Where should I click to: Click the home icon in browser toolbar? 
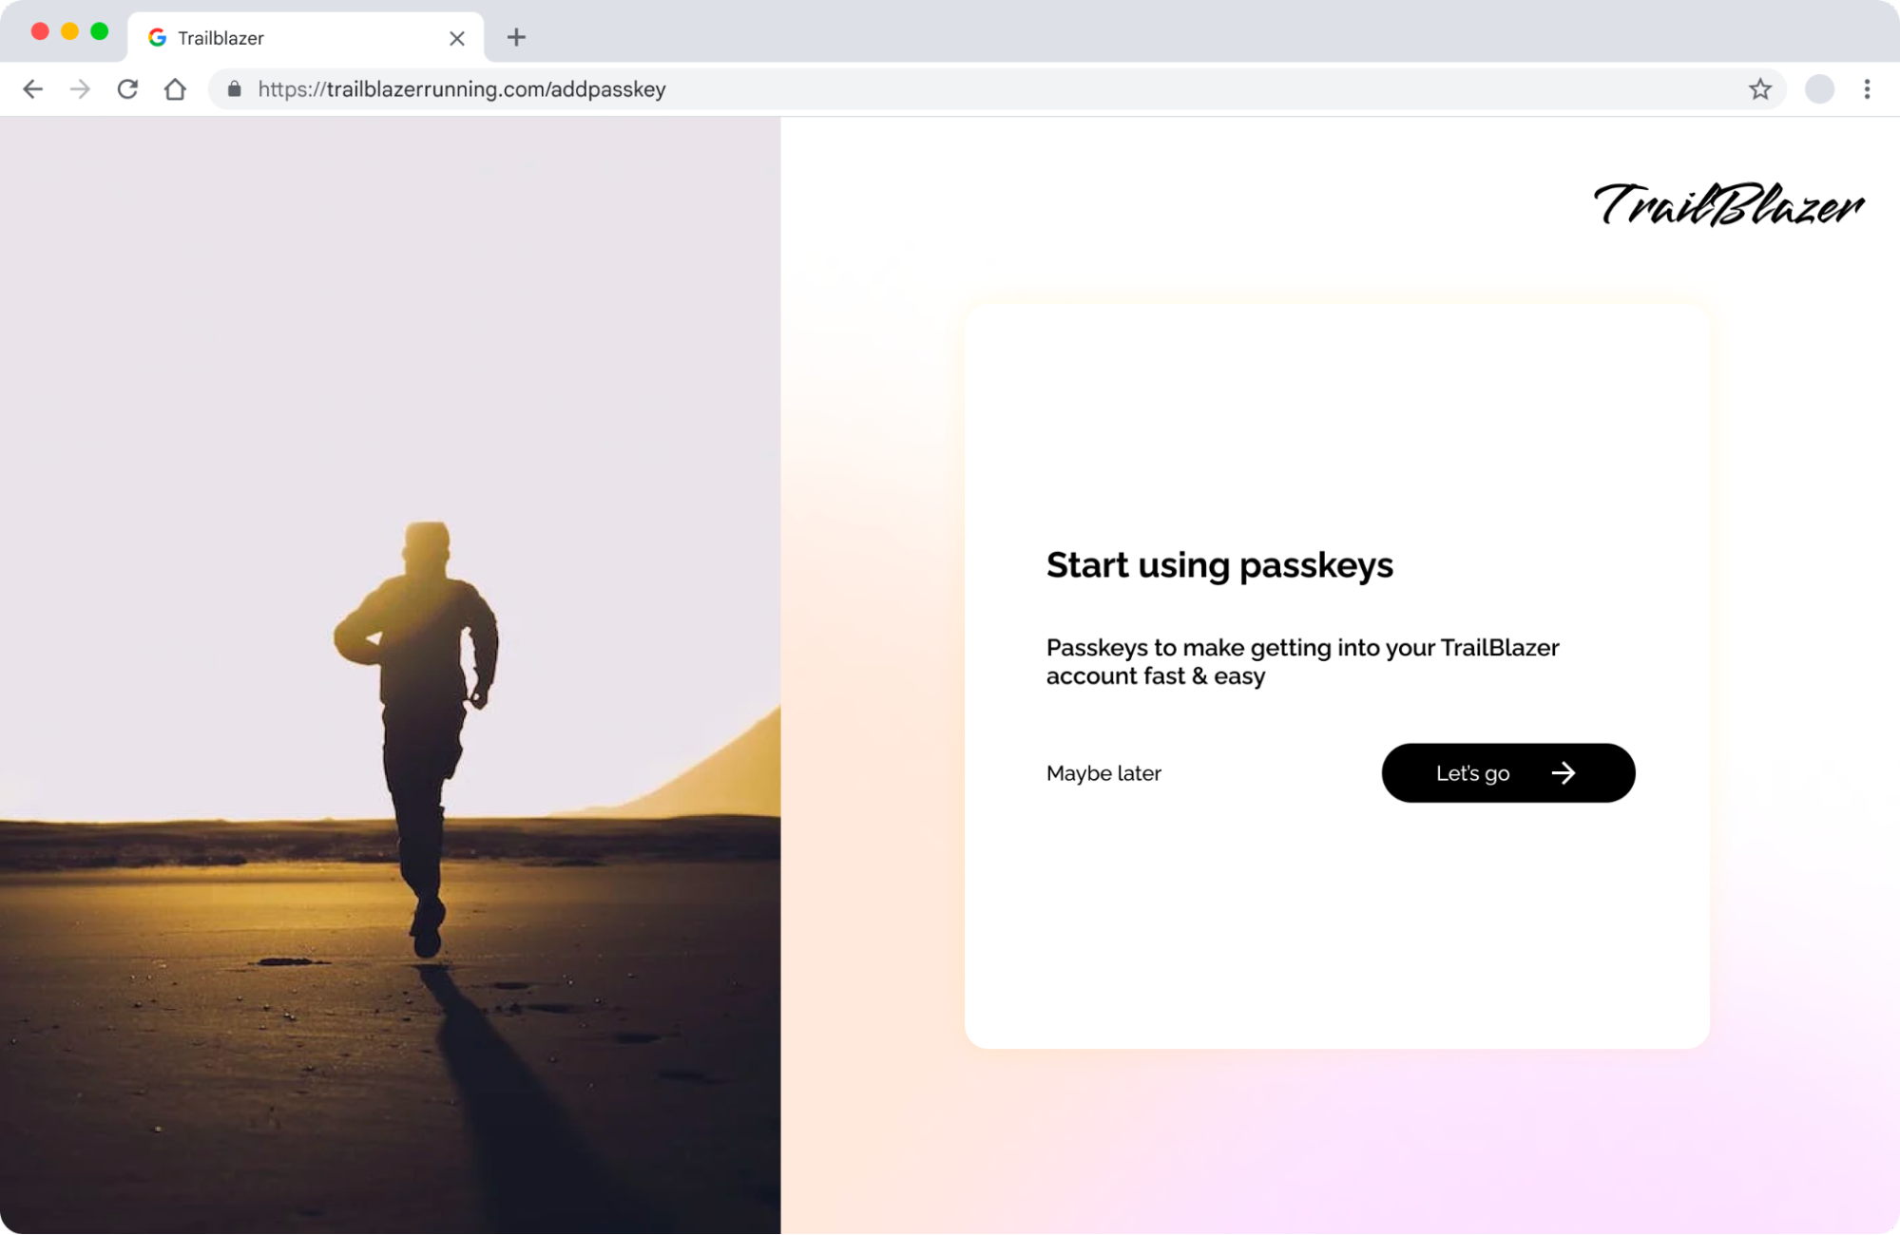coord(175,88)
